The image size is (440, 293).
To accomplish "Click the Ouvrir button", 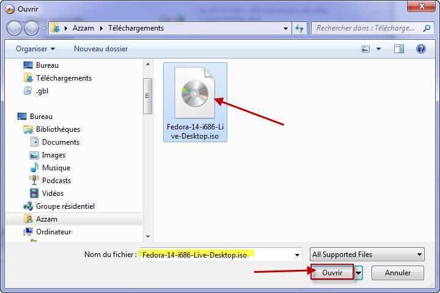I will tap(332, 272).
